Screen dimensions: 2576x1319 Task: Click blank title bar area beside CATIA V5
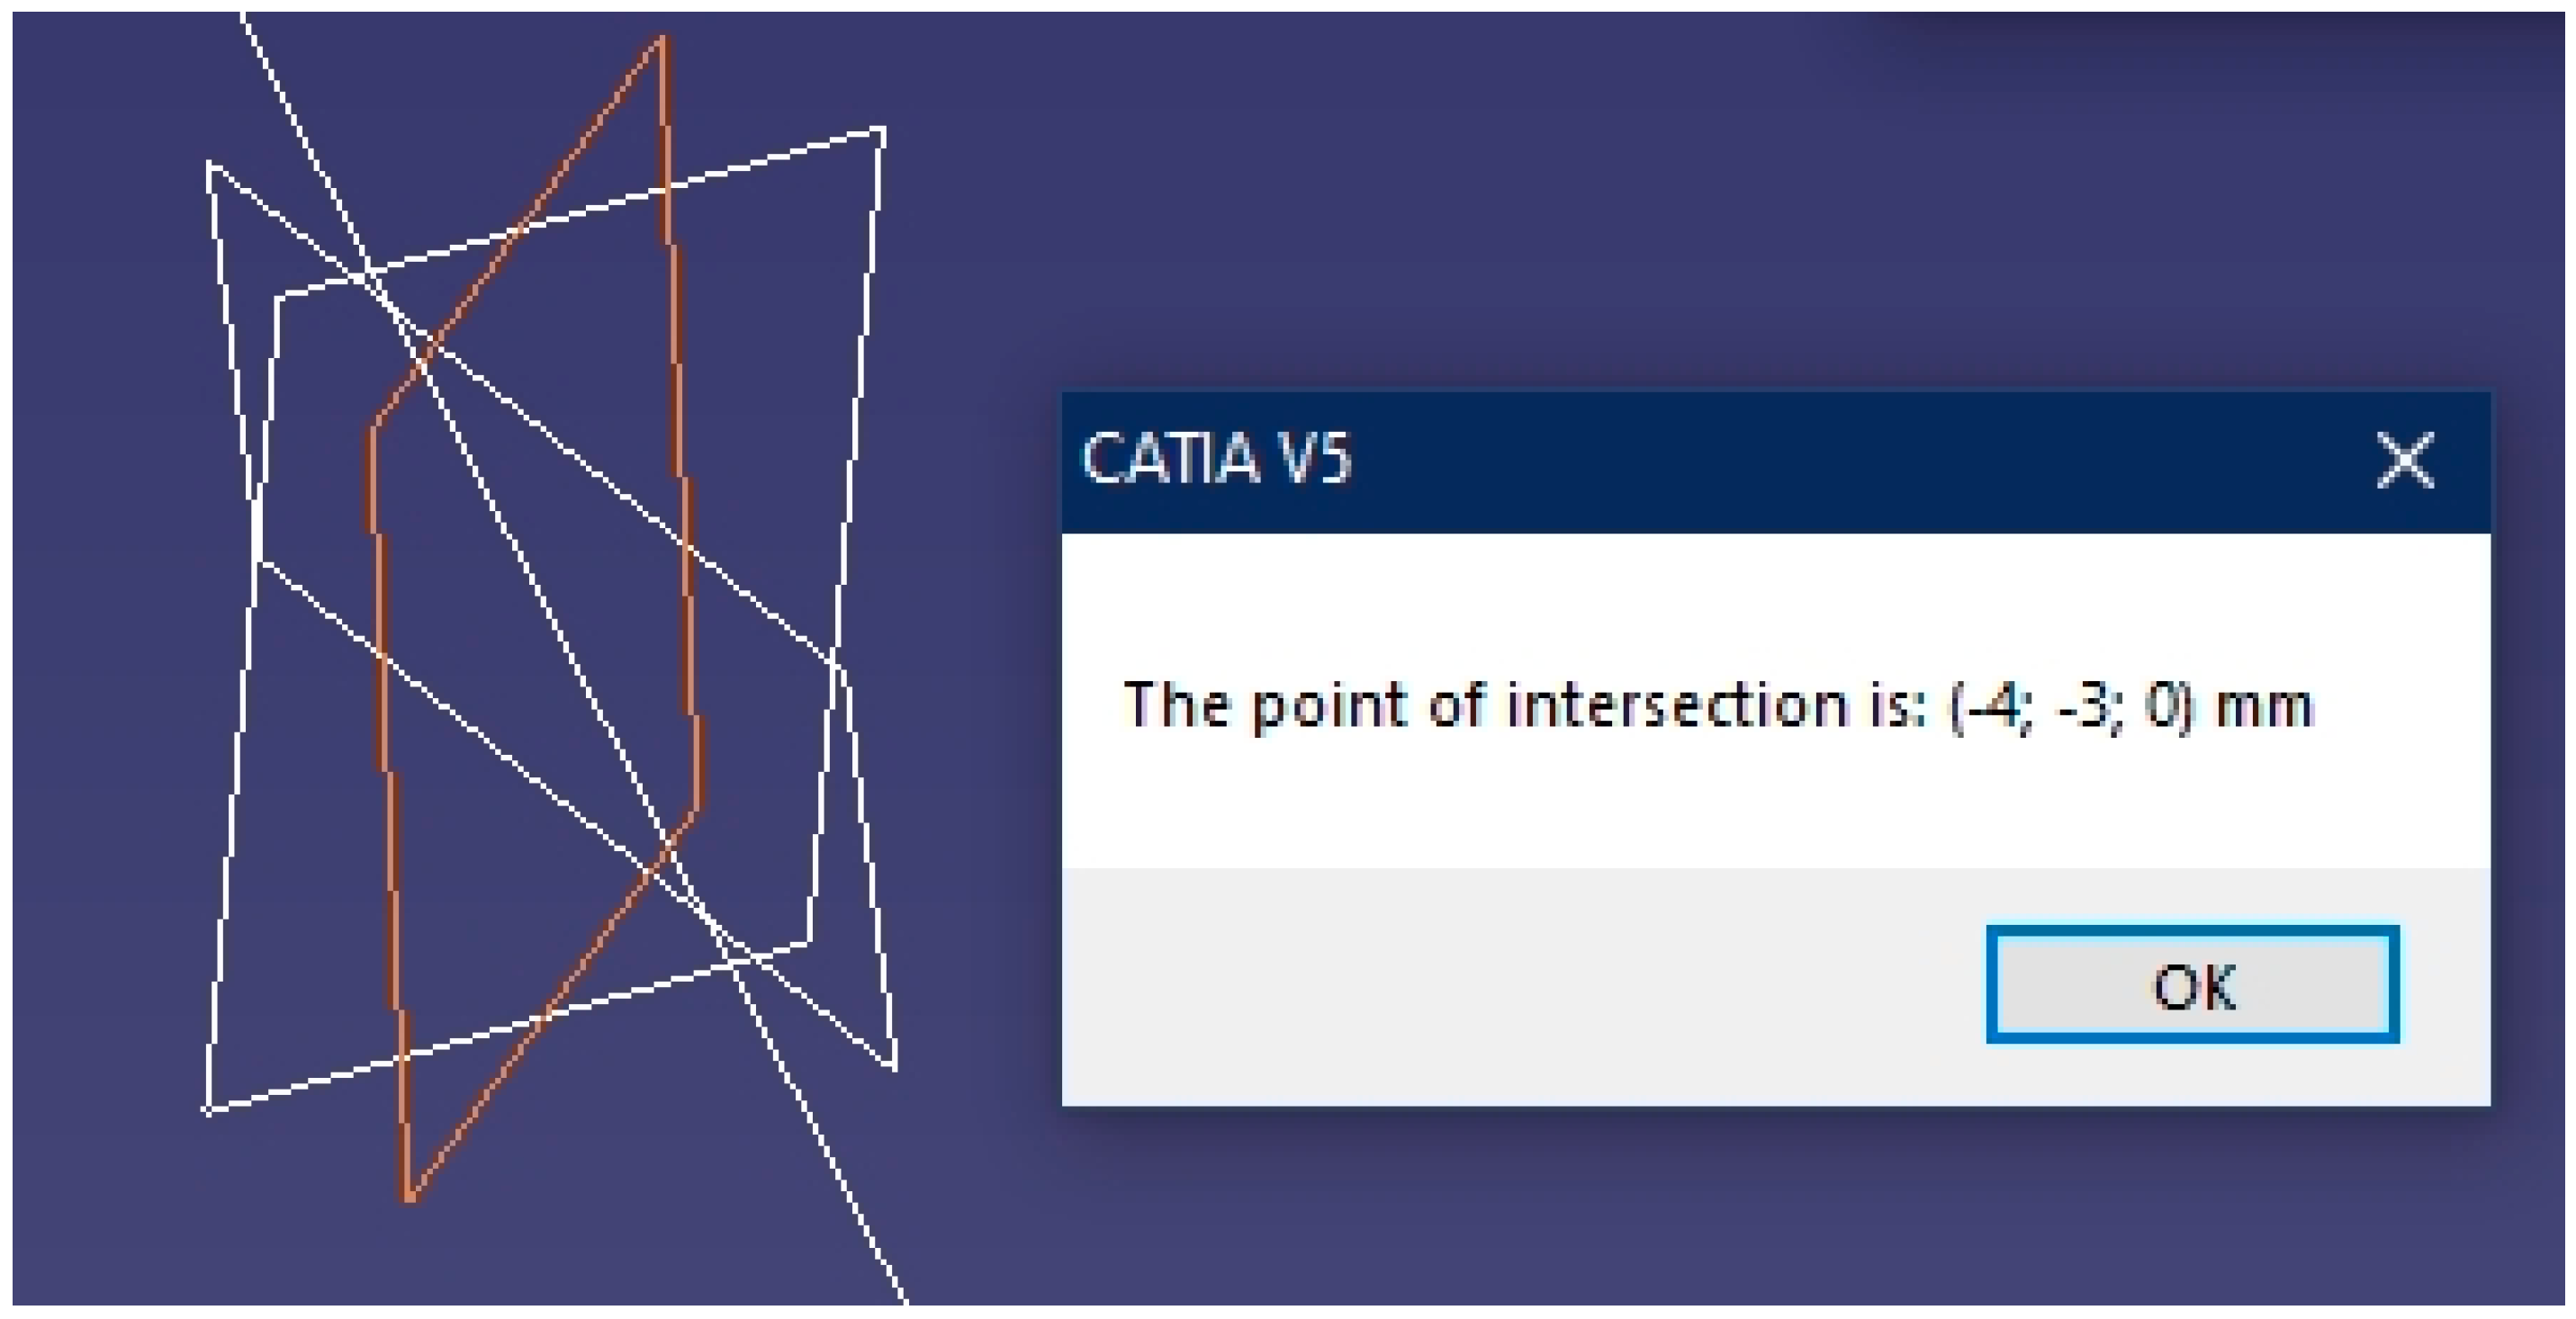[1850, 461]
